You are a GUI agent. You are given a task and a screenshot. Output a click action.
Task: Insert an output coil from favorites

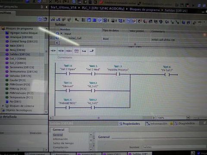pos(69,51)
